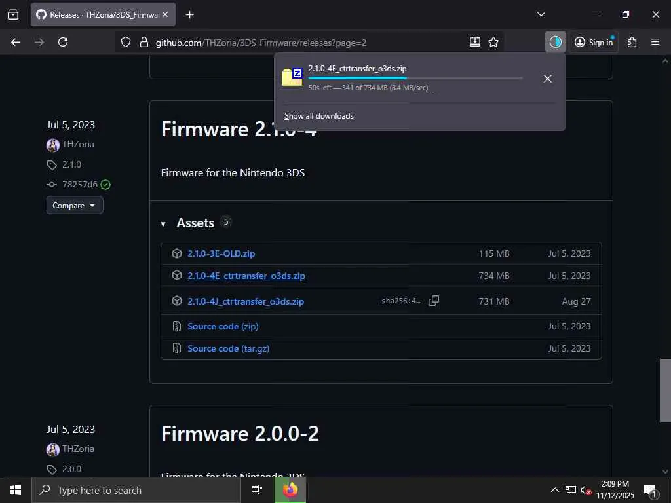671x503 pixels.
Task: Click the green verified badge icon
Action: pos(105,184)
